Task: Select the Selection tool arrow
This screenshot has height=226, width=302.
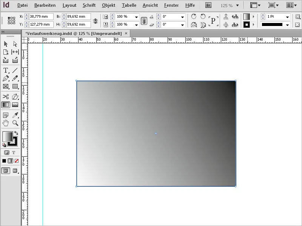Action: pyautogui.click(x=6, y=44)
